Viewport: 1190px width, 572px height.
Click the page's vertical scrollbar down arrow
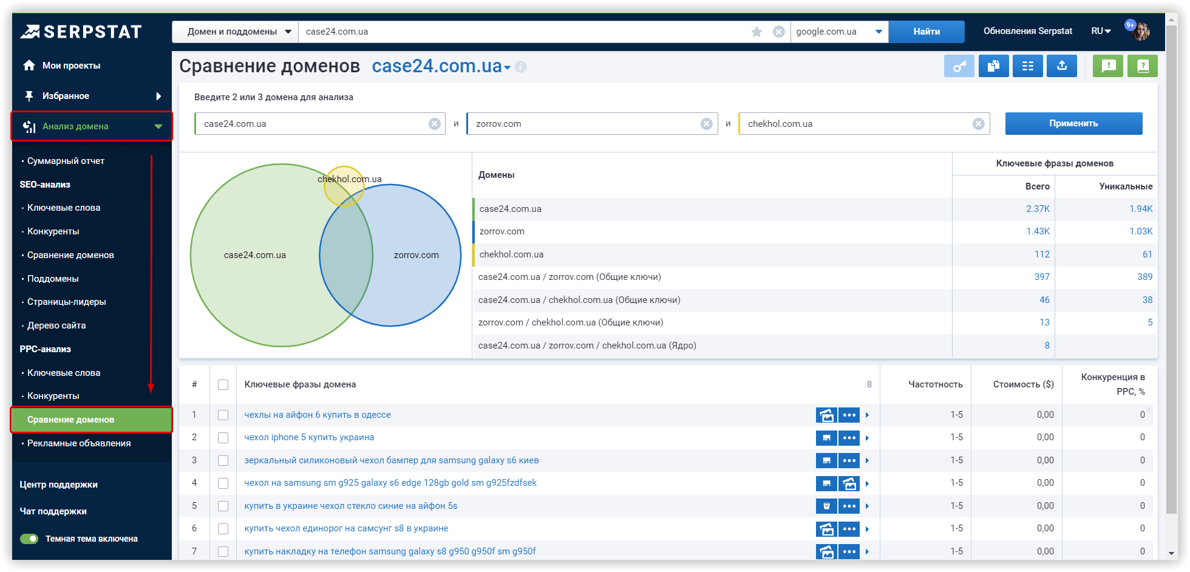pyautogui.click(x=1172, y=554)
